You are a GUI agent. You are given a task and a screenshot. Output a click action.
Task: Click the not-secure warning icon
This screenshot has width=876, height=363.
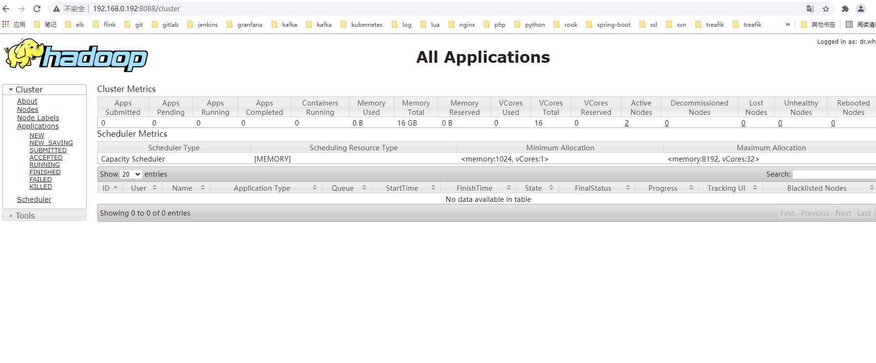coord(56,9)
